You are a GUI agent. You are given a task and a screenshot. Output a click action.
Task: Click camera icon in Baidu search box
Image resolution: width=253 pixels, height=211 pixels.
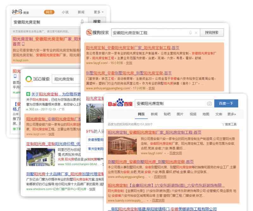pos(209,104)
